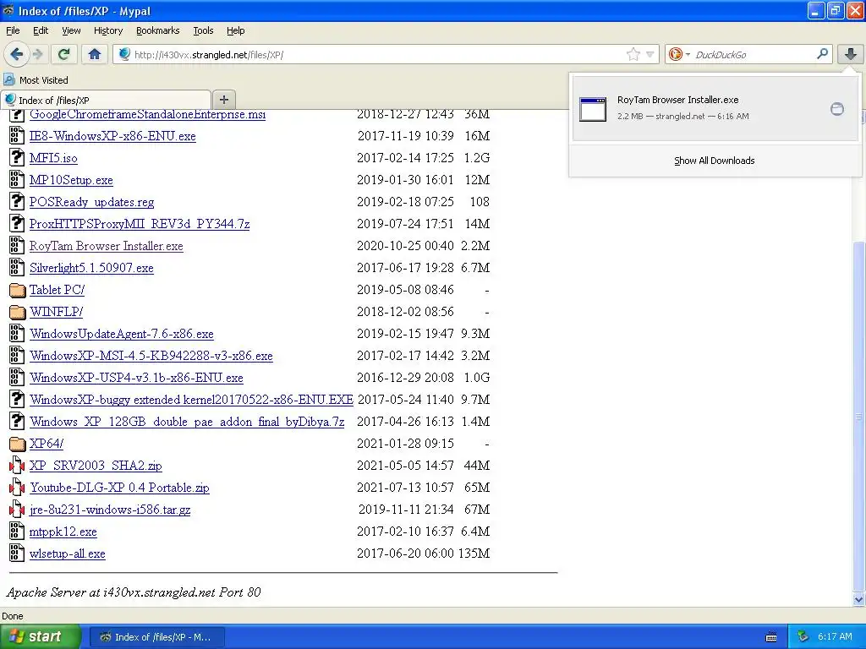Open the bookmark star dropdown arrow
866x649 pixels.
pos(650,55)
